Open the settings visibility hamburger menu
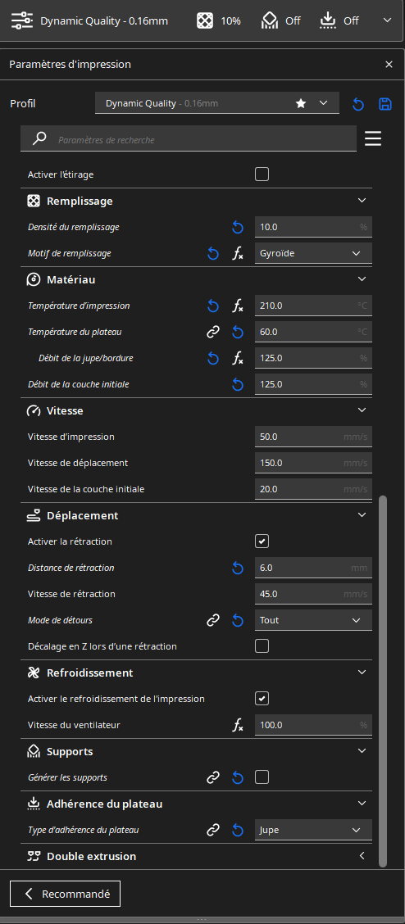The height and width of the screenshot is (924, 405). coord(372,138)
